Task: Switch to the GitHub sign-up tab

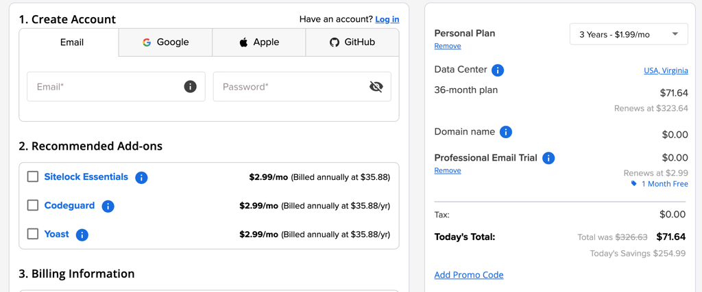Action: click(352, 42)
